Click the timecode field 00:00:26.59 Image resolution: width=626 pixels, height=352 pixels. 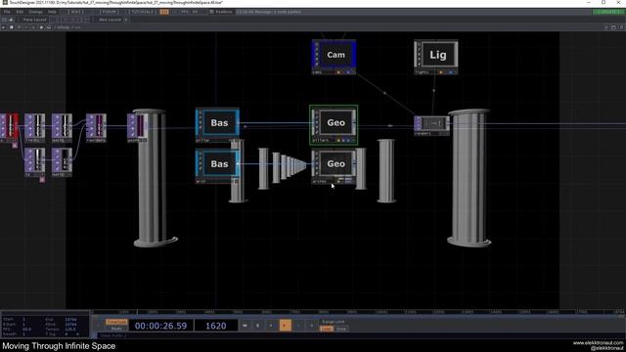pyautogui.click(x=160, y=326)
